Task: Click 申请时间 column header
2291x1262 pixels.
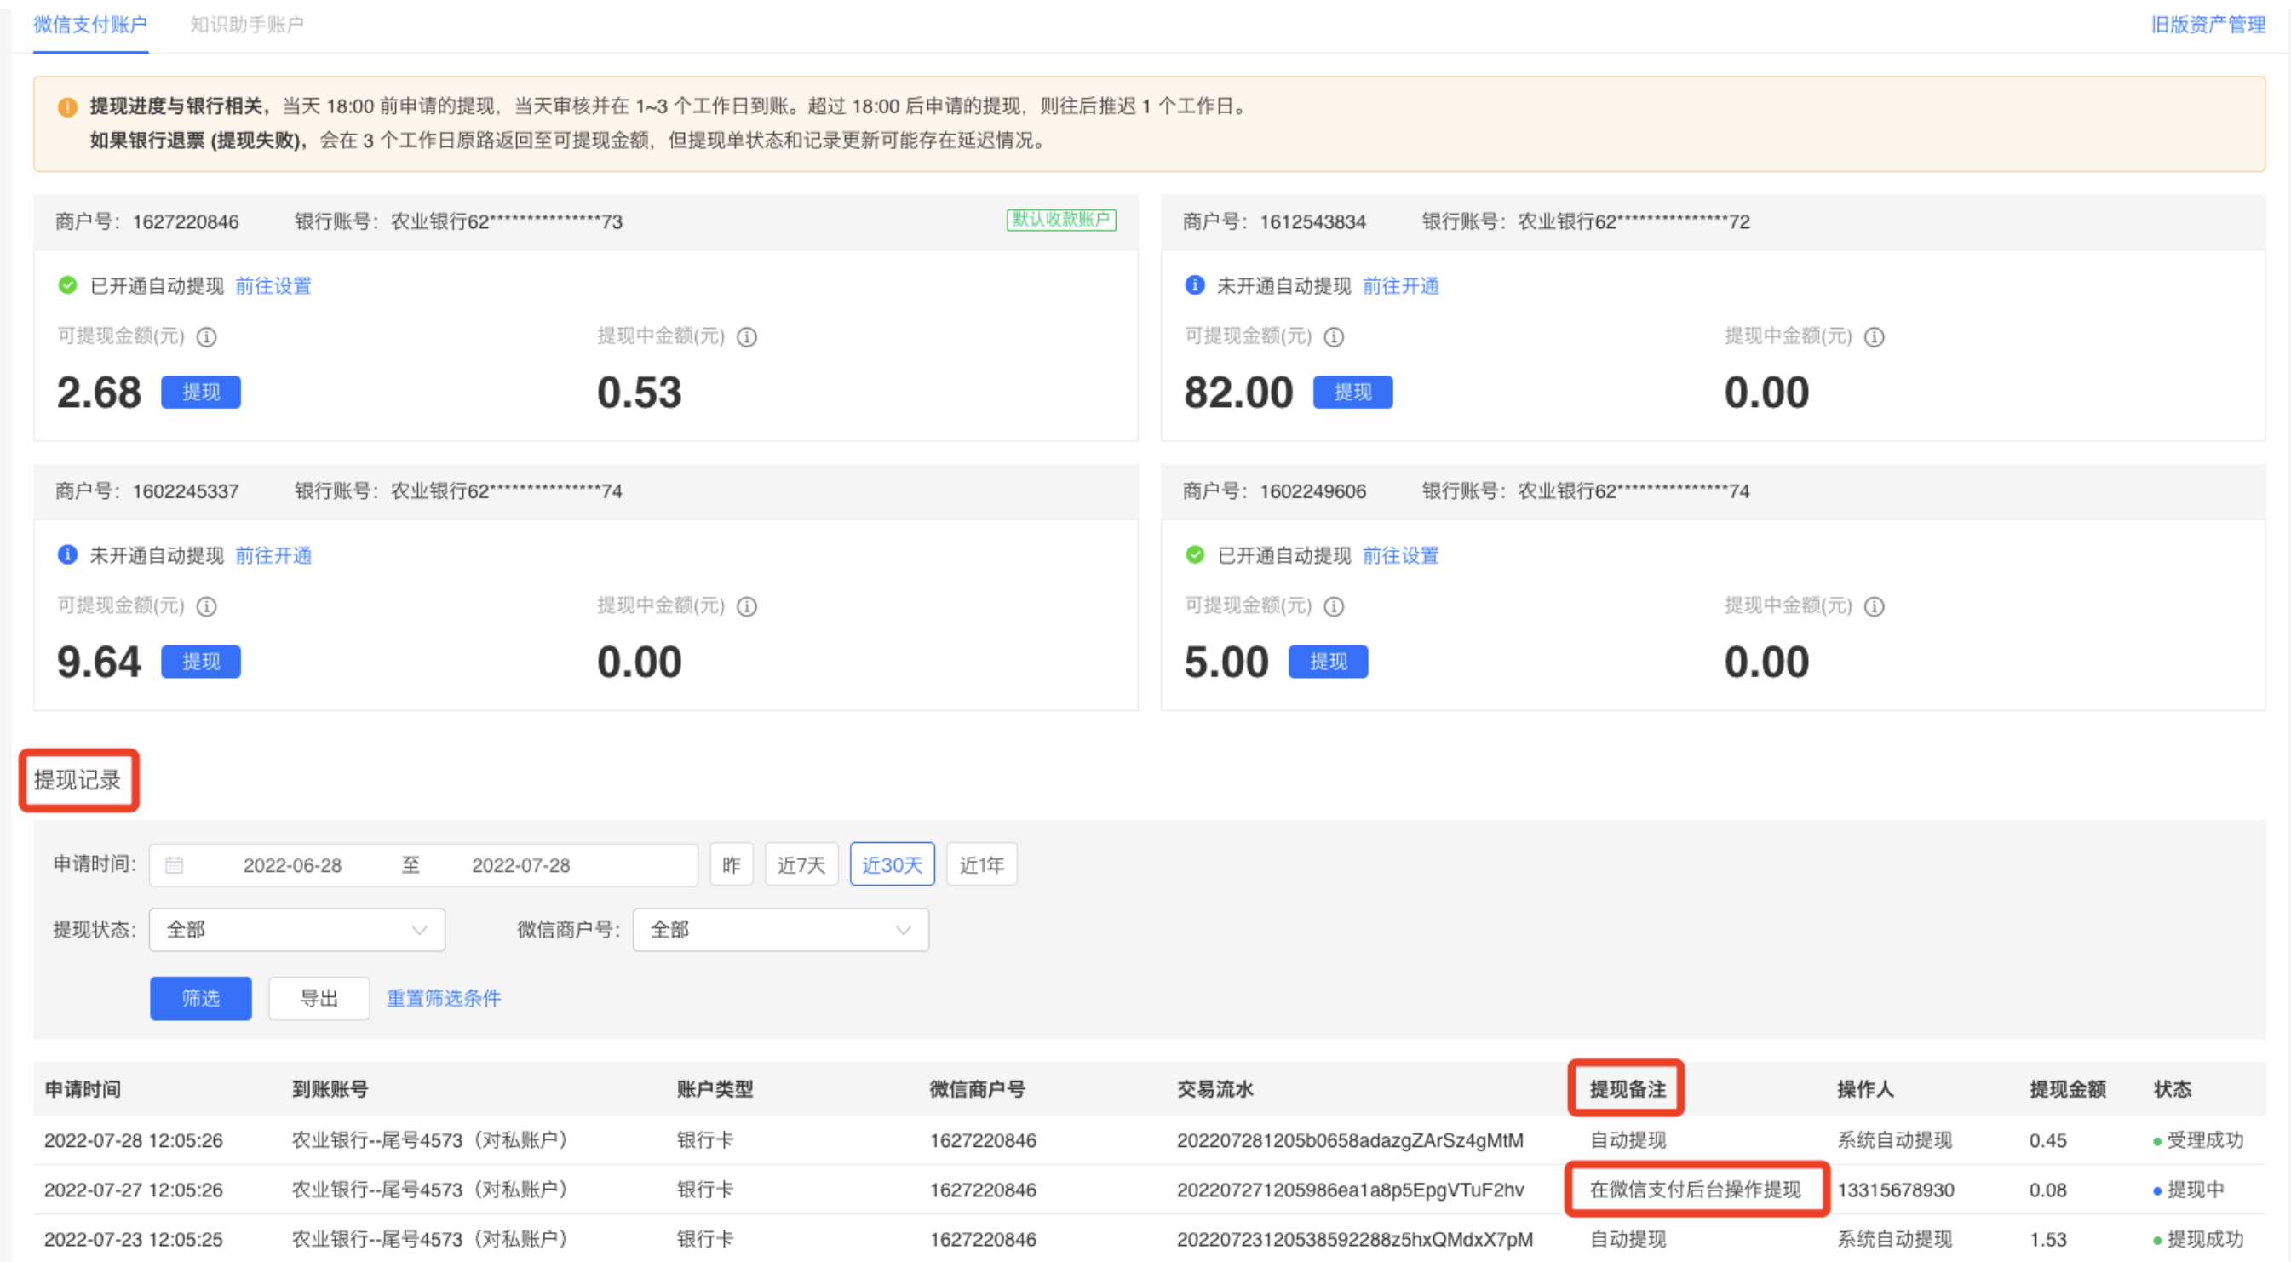Action: pos(83,1089)
